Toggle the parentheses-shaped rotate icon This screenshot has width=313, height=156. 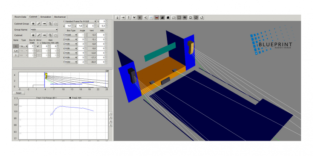[x=196, y=18]
